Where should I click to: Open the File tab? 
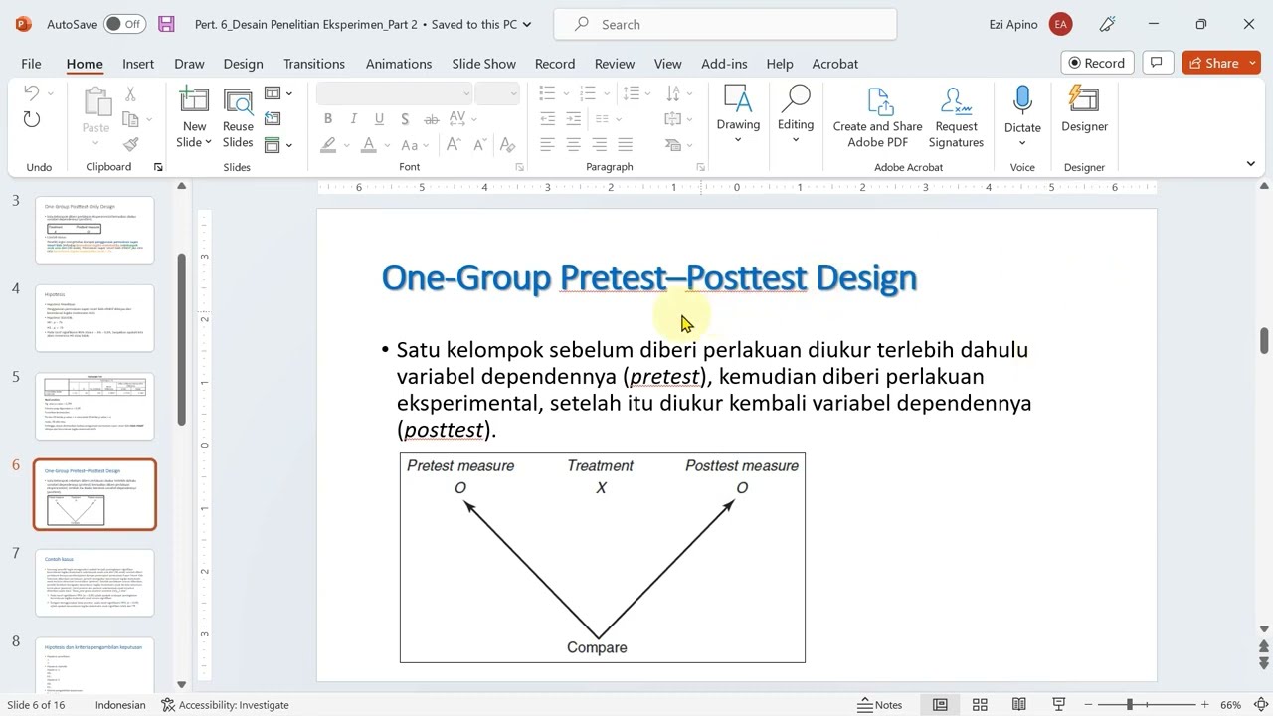click(x=31, y=63)
